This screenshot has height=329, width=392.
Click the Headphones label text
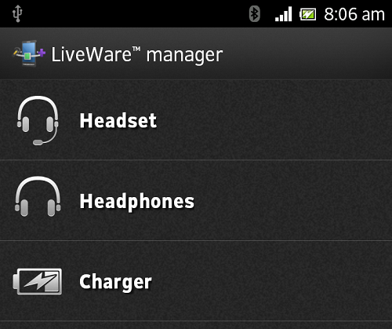click(x=137, y=201)
